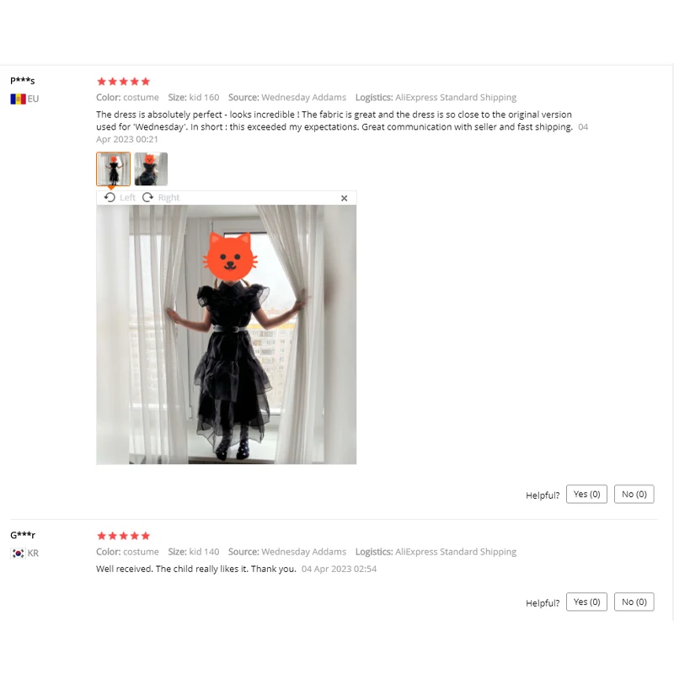Click the reviewer name G***r
This screenshot has height=674, width=674.
click(x=23, y=535)
